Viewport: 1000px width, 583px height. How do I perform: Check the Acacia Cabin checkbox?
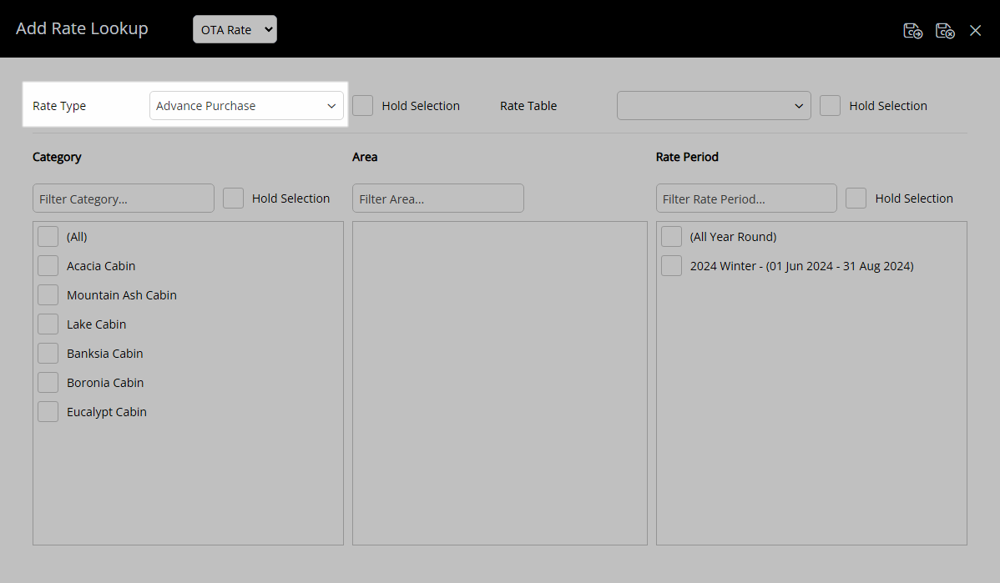pyautogui.click(x=48, y=266)
